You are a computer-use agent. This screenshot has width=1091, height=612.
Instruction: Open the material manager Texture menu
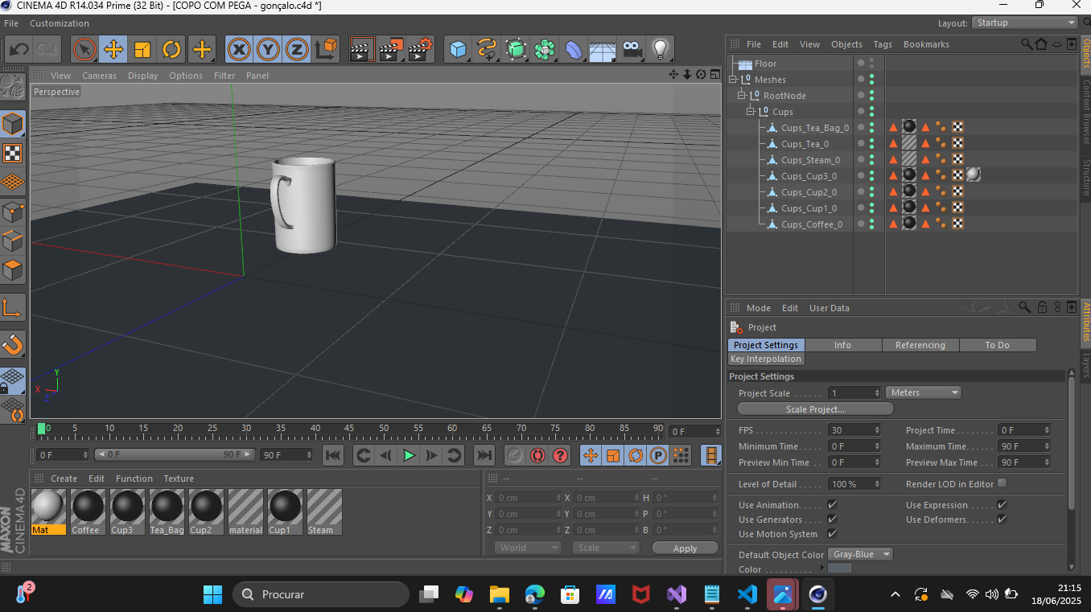179,479
